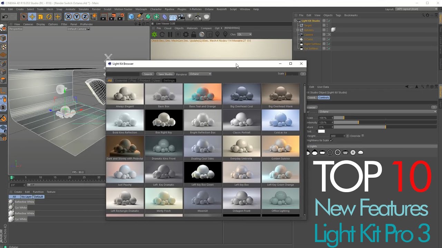Open the Octane renderer dropdown in Attributes

[x=377, y=112]
